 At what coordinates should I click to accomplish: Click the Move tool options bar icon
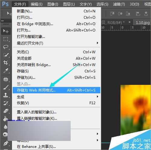(9, 13)
